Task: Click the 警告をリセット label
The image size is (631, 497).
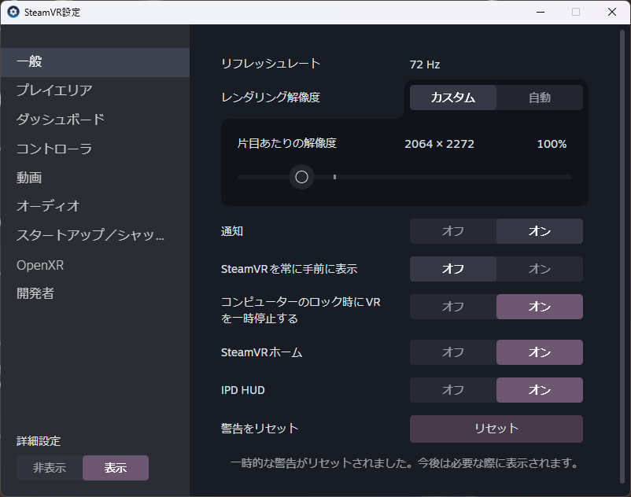Action: tap(260, 429)
